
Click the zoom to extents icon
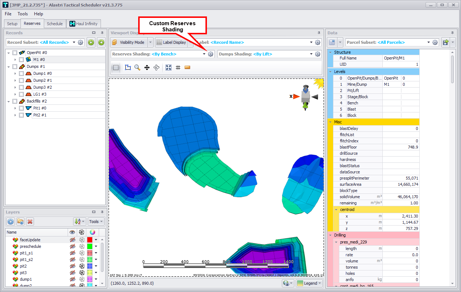tap(169, 68)
